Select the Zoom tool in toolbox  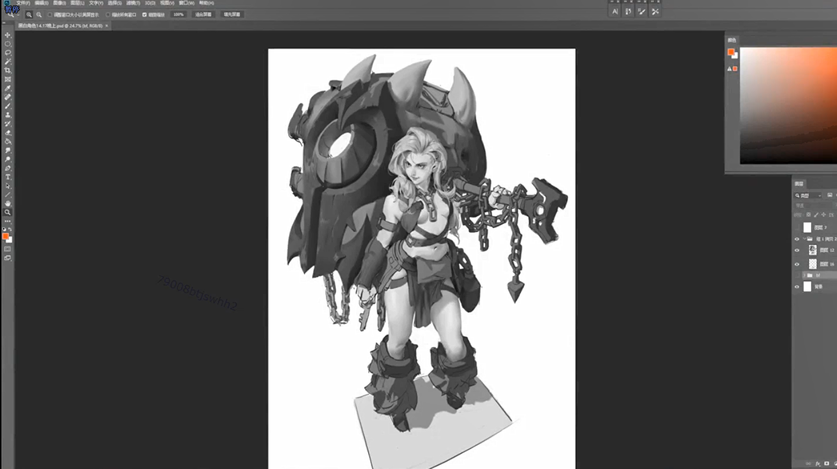tap(8, 212)
